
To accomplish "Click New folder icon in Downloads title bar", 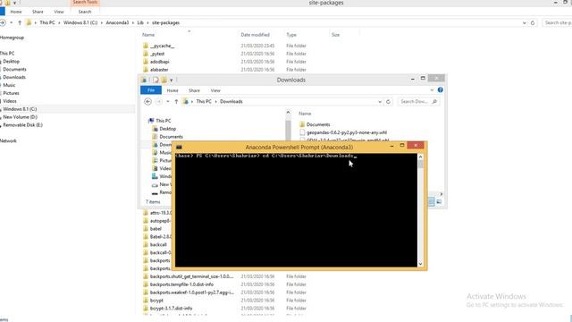I will click(x=164, y=80).
